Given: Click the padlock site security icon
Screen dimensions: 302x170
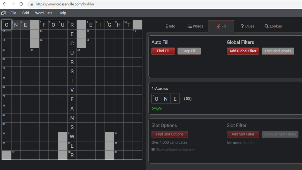Looking at the screenshot, I should click(x=32, y=4).
